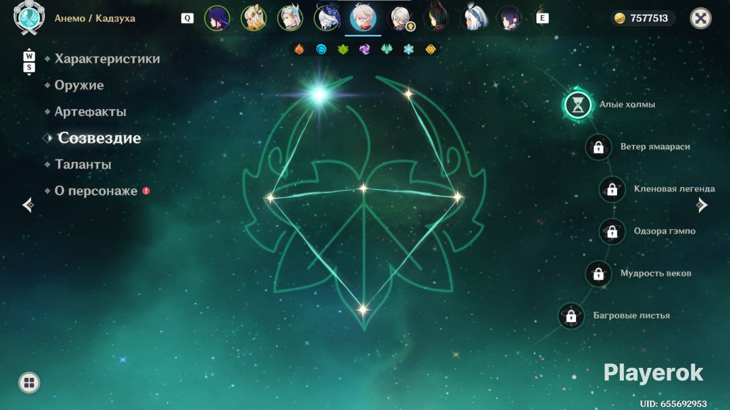Filter characters by Anemo element
This screenshot has width=730, height=410.
(x=387, y=50)
